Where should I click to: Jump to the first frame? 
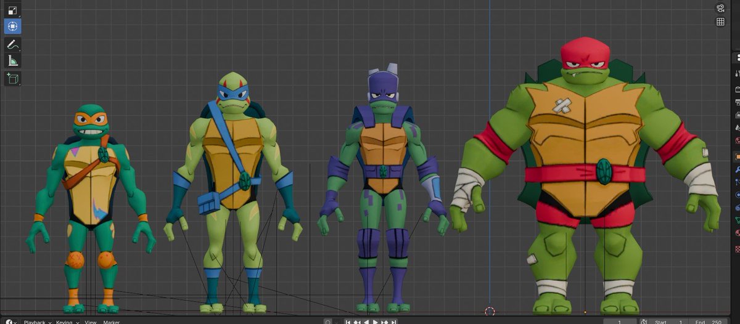(348, 322)
